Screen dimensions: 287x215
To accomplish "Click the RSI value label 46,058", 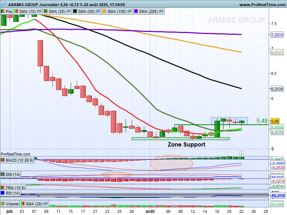I will (278, 196).
